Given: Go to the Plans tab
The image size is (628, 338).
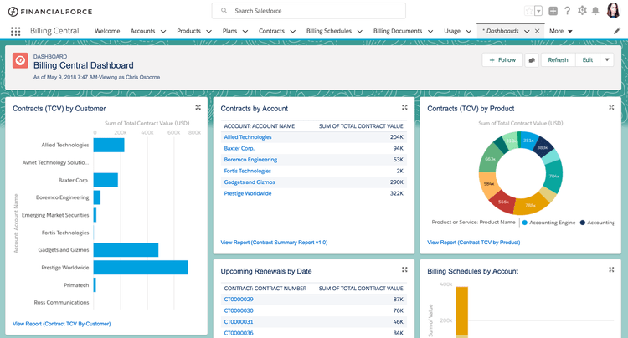Looking at the screenshot, I should pyautogui.click(x=229, y=31).
